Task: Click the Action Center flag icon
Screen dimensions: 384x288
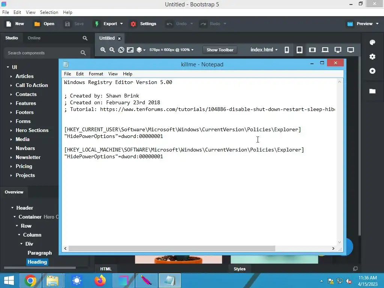Action: pos(331,281)
